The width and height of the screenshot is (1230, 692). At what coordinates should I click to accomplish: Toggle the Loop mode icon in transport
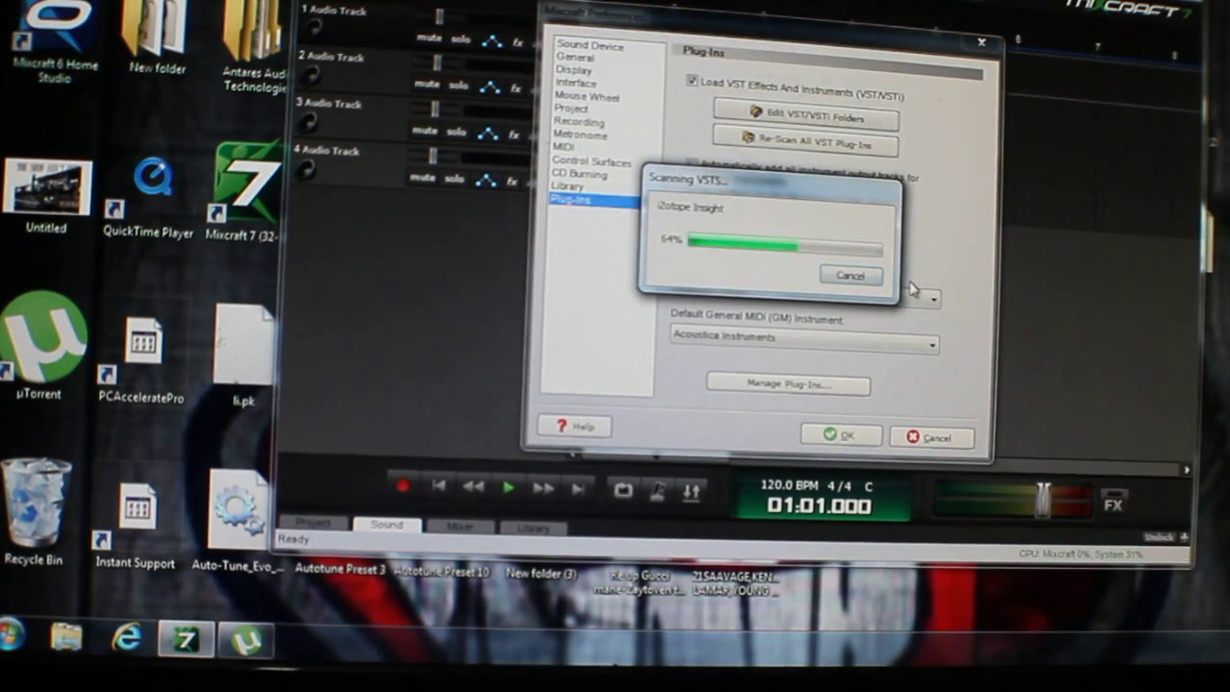tap(624, 490)
